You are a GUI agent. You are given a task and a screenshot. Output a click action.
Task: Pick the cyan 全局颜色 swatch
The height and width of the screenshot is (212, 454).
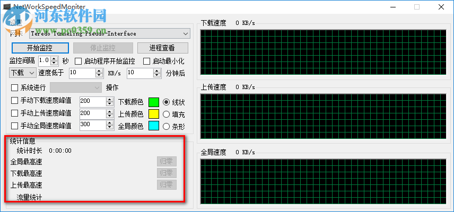click(x=154, y=126)
